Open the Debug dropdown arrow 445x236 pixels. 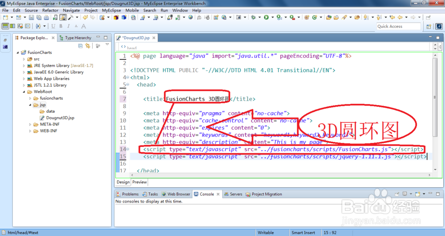point(259,18)
